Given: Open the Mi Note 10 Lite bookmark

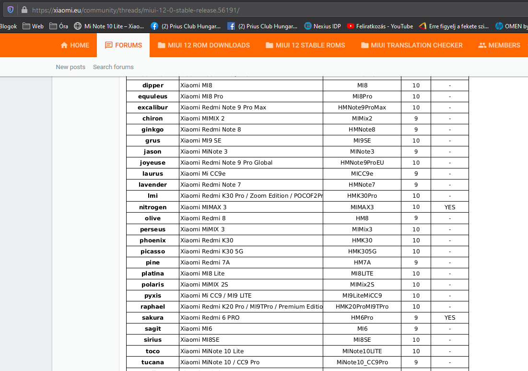Looking at the screenshot, I should [x=109, y=26].
